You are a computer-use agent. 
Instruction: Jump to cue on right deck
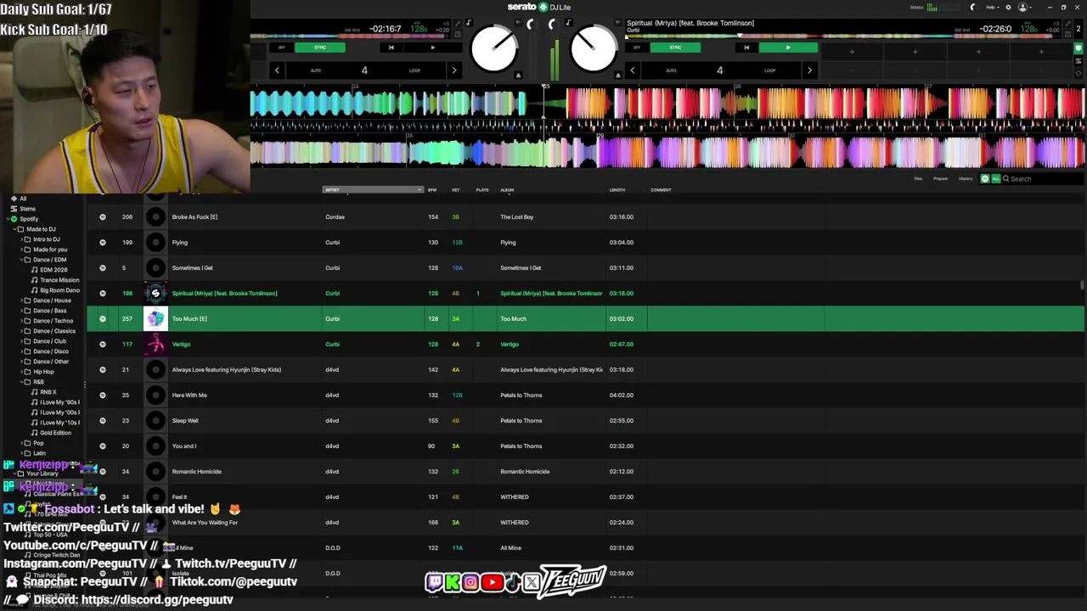click(746, 48)
